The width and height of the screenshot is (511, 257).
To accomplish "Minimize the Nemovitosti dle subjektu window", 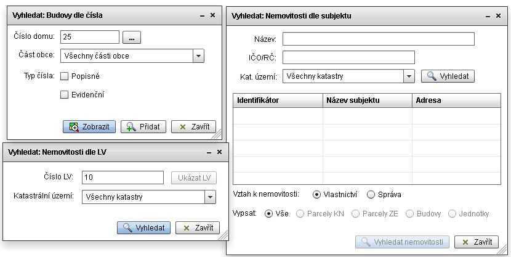I will (488, 16).
